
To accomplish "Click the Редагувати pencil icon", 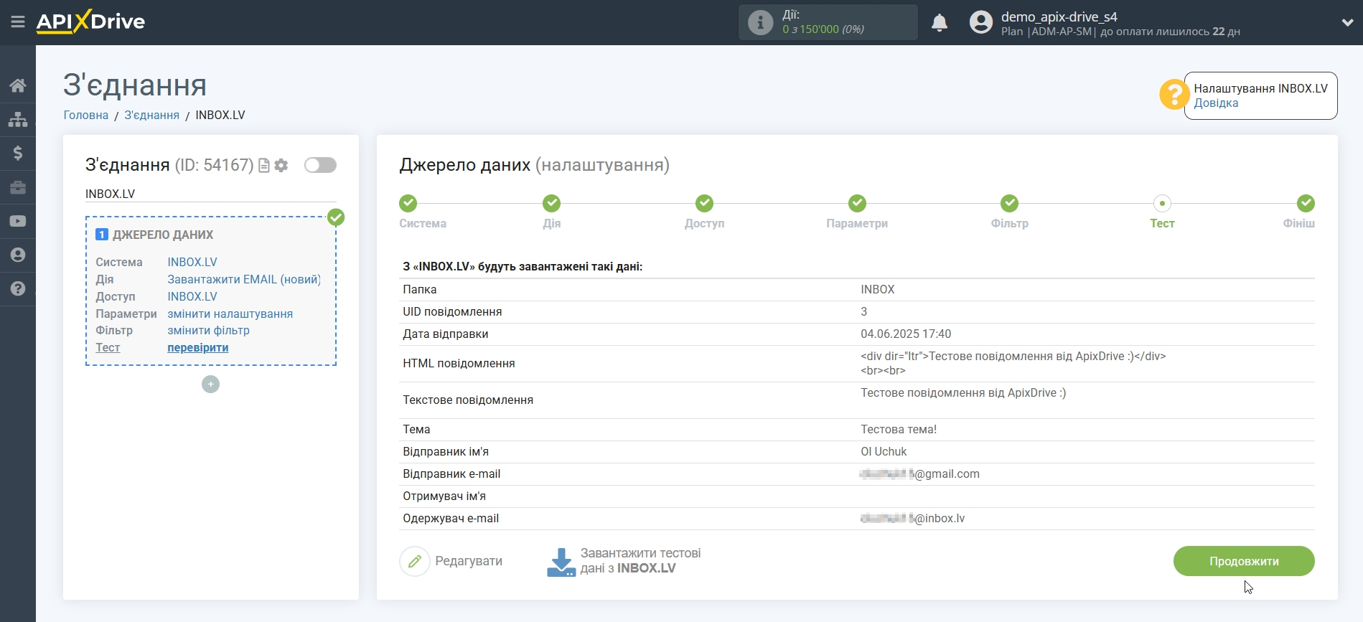I will point(414,561).
